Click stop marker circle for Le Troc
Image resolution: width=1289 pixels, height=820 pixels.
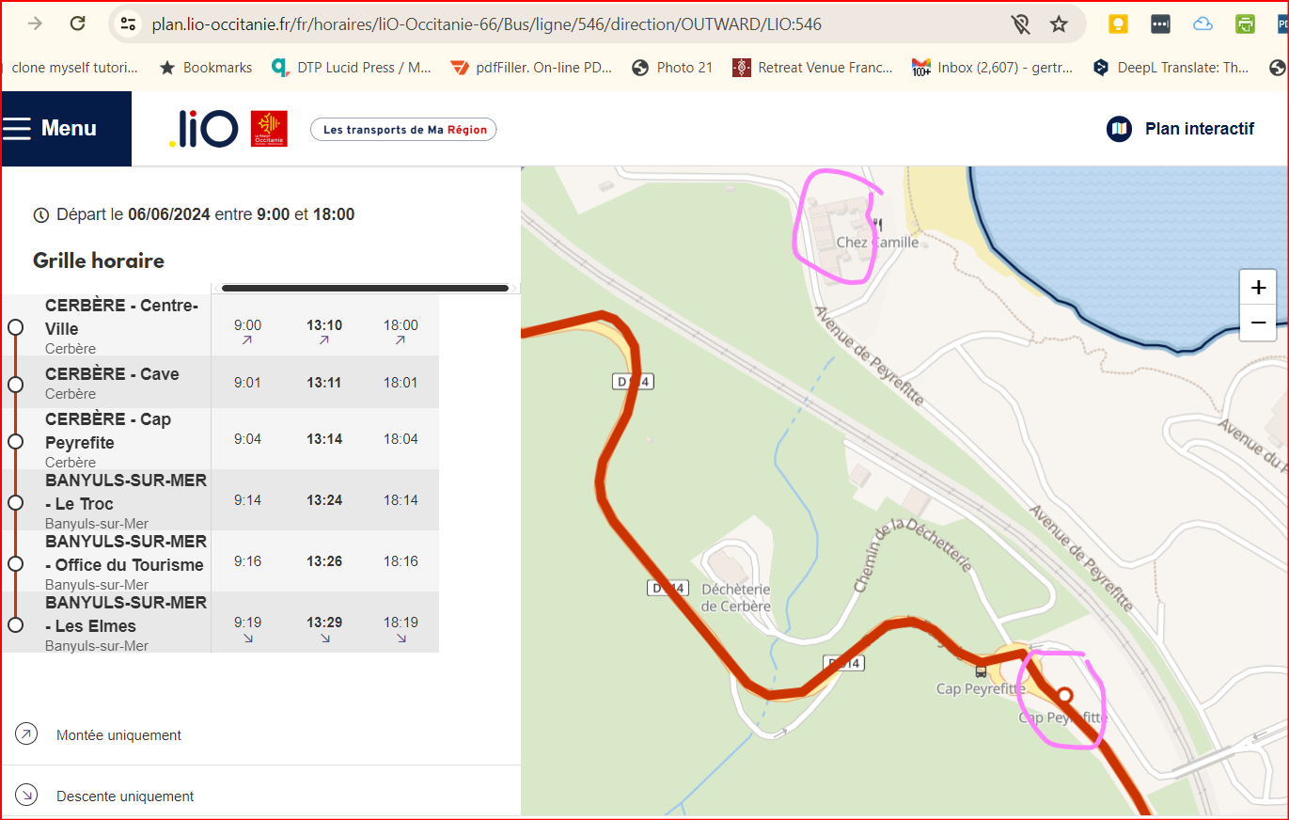[15, 502]
